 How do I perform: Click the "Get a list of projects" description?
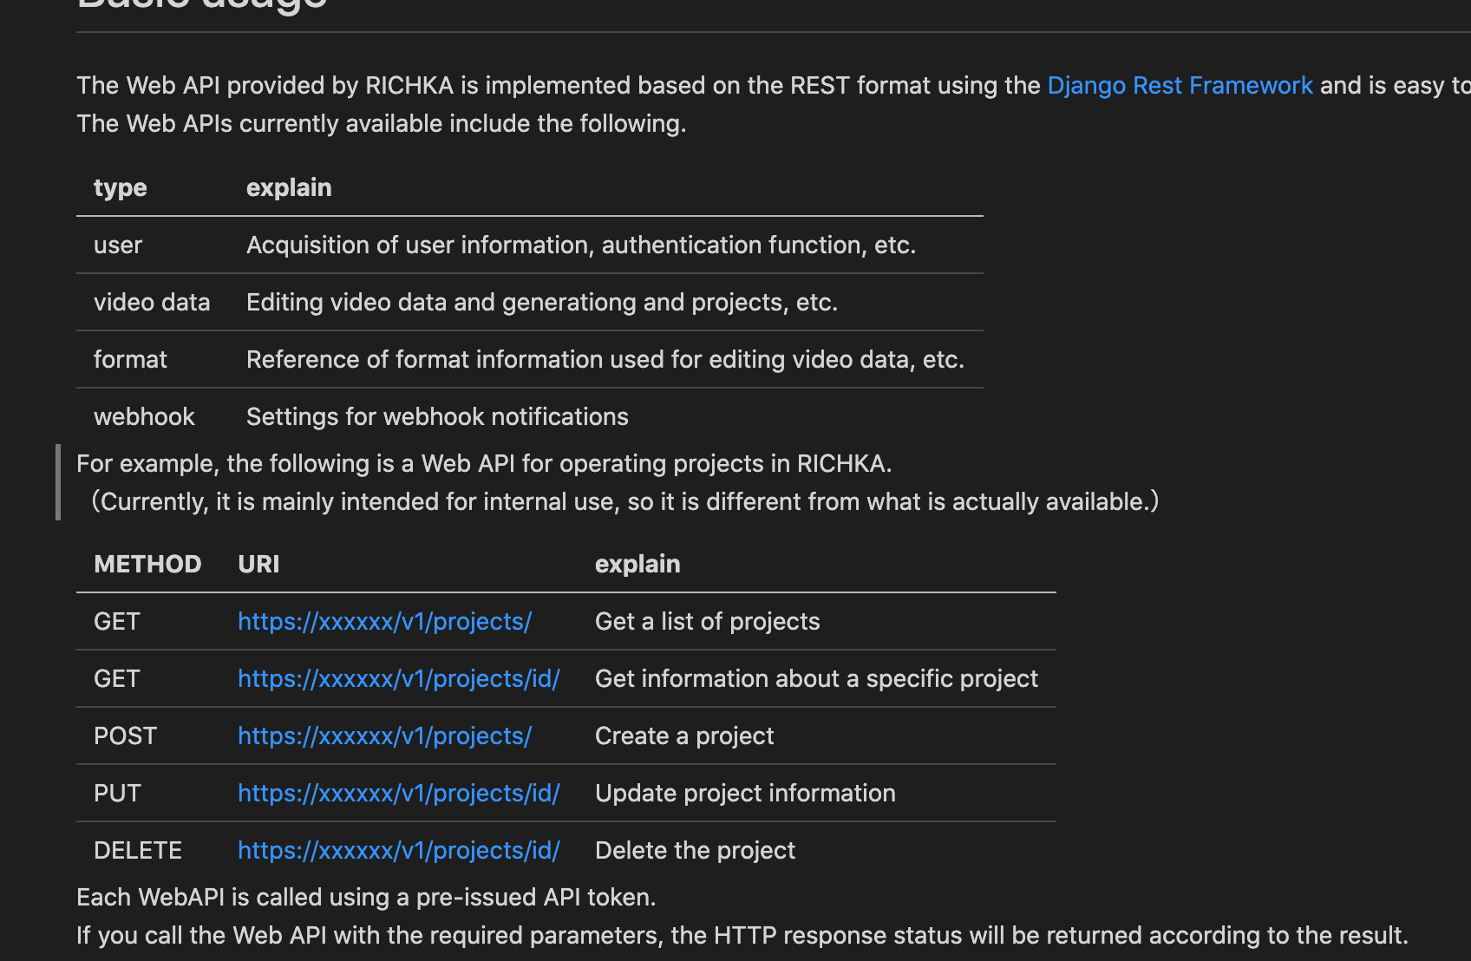[707, 621]
